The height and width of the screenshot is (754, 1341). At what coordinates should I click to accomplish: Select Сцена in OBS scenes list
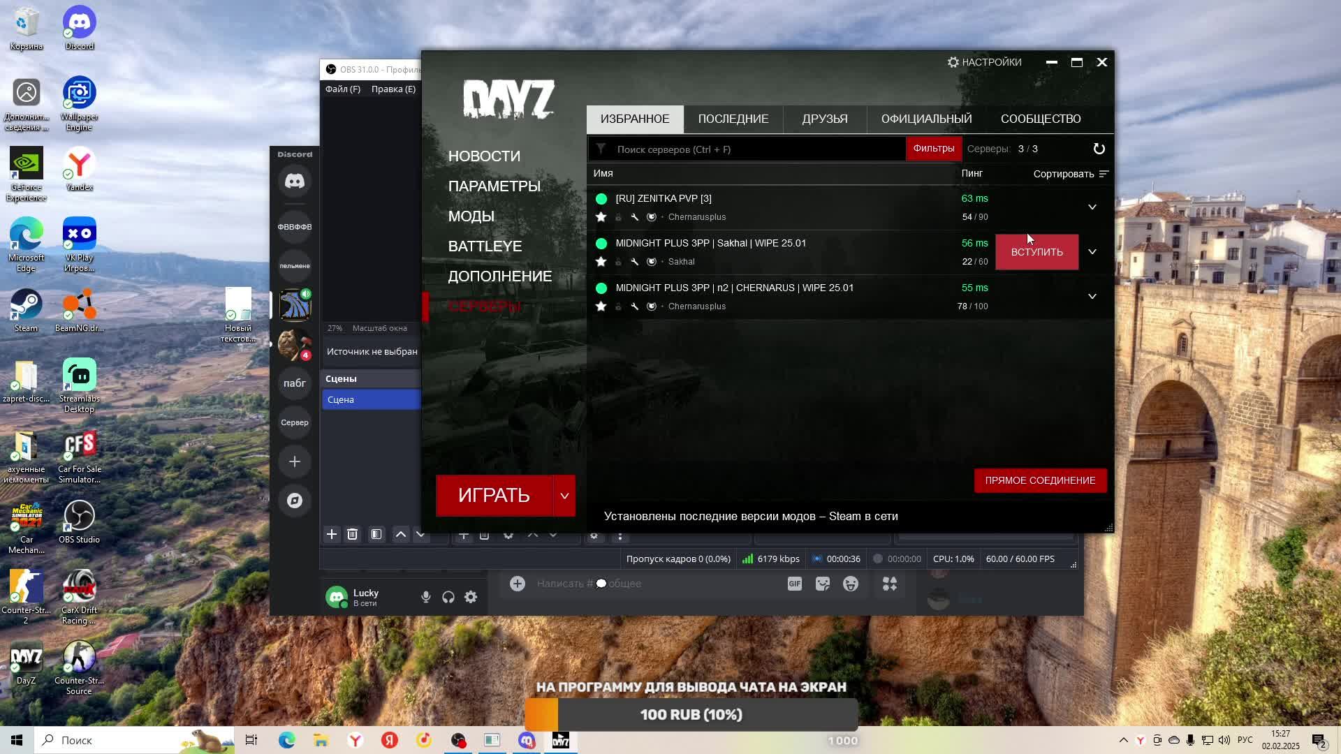[x=371, y=399]
